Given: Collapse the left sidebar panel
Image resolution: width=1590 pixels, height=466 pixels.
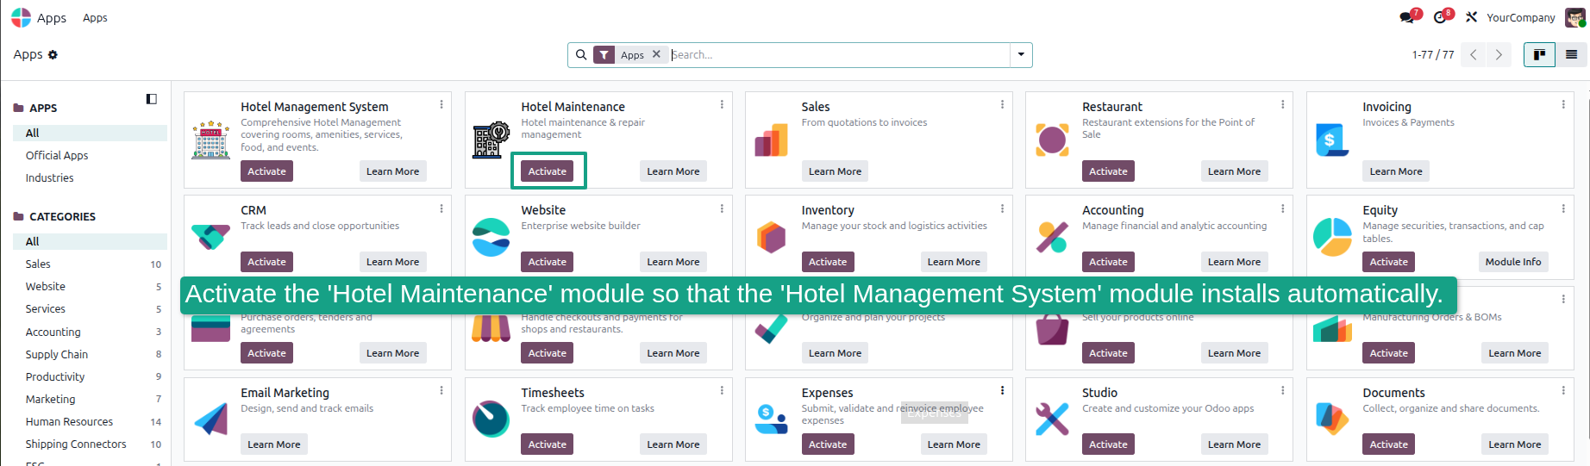Looking at the screenshot, I should tap(152, 99).
